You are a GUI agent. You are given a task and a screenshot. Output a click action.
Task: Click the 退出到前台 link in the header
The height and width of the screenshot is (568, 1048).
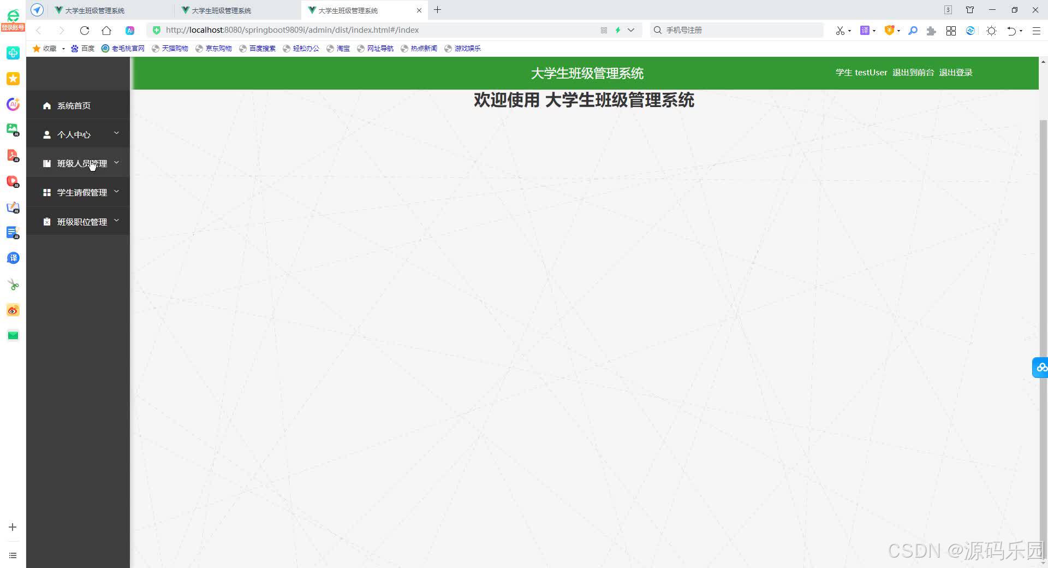[913, 72]
